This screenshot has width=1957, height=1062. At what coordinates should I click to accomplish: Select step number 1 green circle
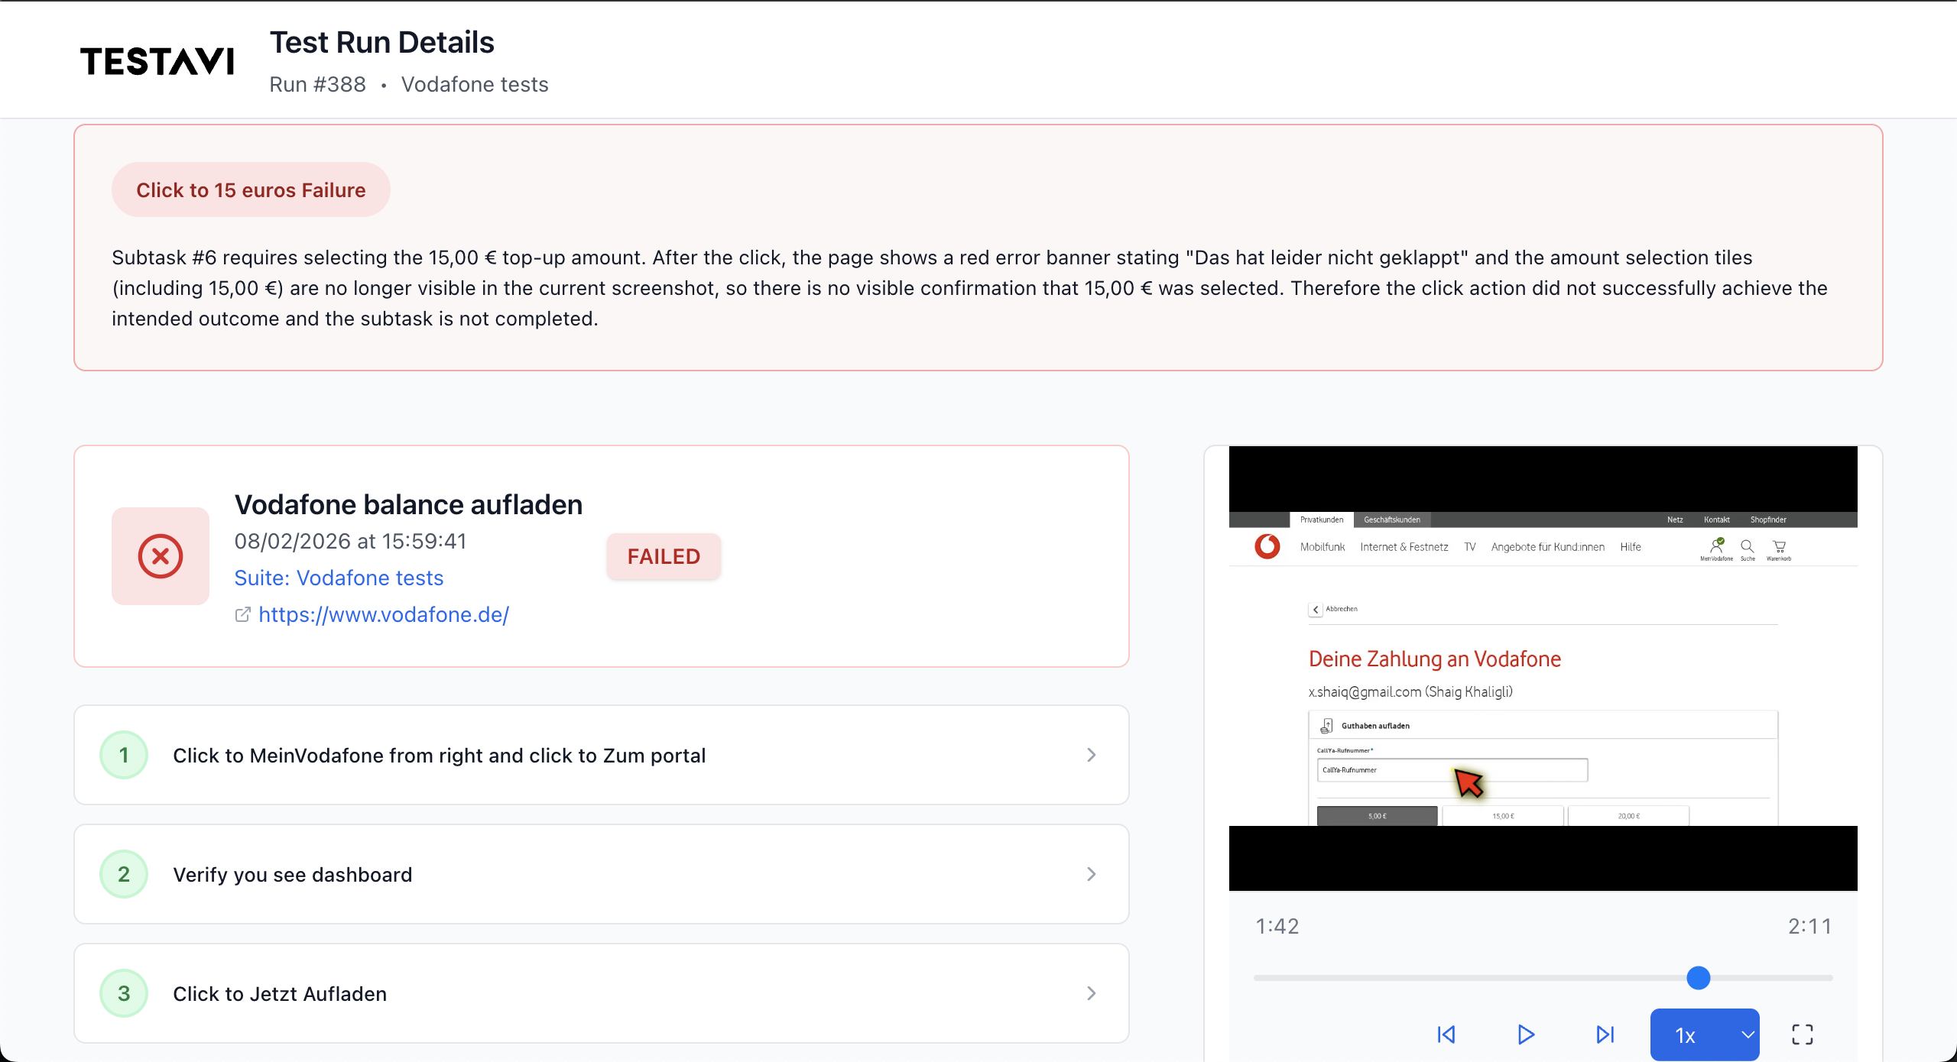coord(124,755)
